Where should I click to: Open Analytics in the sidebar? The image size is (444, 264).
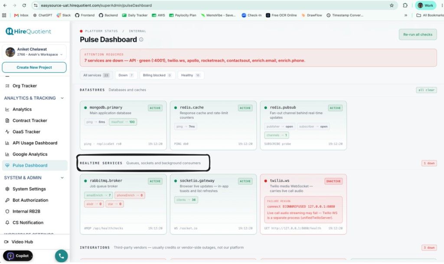click(x=22, y=109)
